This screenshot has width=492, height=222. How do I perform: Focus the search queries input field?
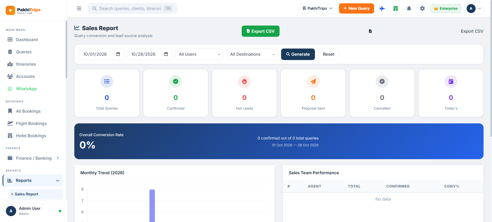coord(133,8)
